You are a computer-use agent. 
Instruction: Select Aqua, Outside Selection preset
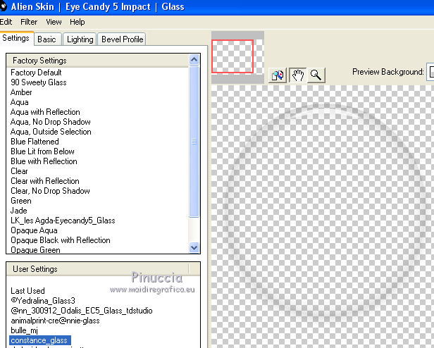point(51,132)
